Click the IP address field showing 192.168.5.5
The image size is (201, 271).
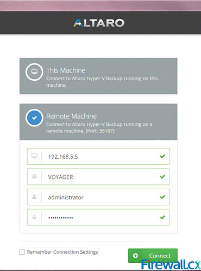pos(98,156)
